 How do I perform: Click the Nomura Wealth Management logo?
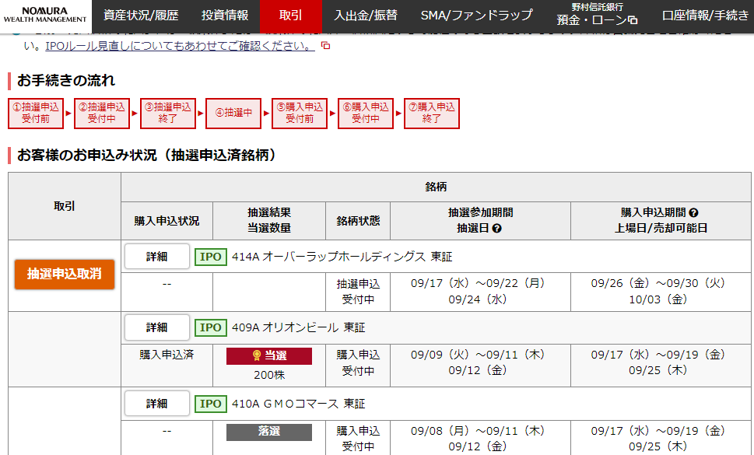coord(45,16)
